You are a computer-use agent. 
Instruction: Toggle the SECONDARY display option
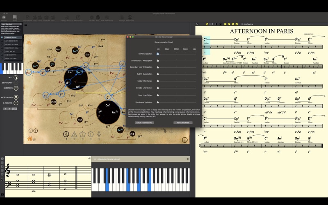pos(16,83)
